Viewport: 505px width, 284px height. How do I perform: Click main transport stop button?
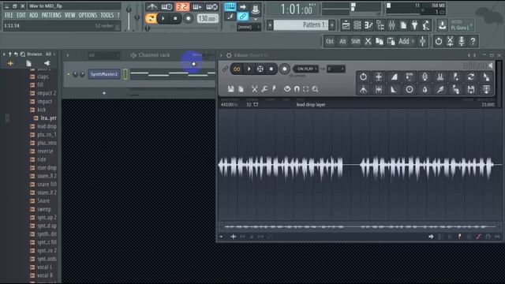(x=175, y=18)
